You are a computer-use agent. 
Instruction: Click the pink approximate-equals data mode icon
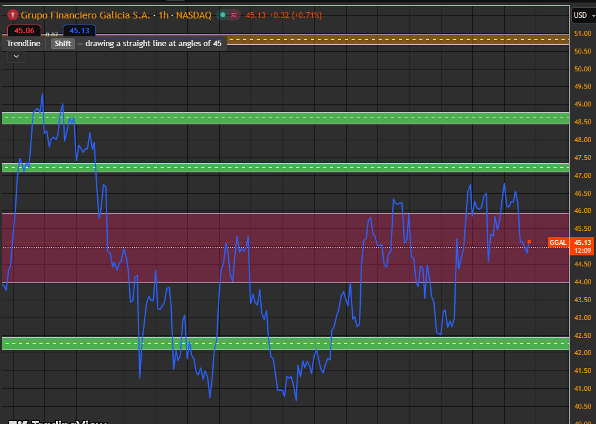(x=234, y=15)
